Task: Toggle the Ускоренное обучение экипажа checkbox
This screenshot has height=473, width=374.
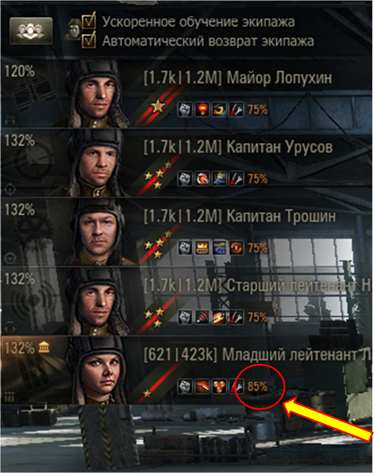Action: (x=89, y=21)
